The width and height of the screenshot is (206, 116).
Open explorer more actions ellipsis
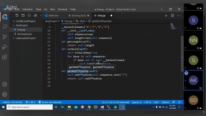click(41, 15)
